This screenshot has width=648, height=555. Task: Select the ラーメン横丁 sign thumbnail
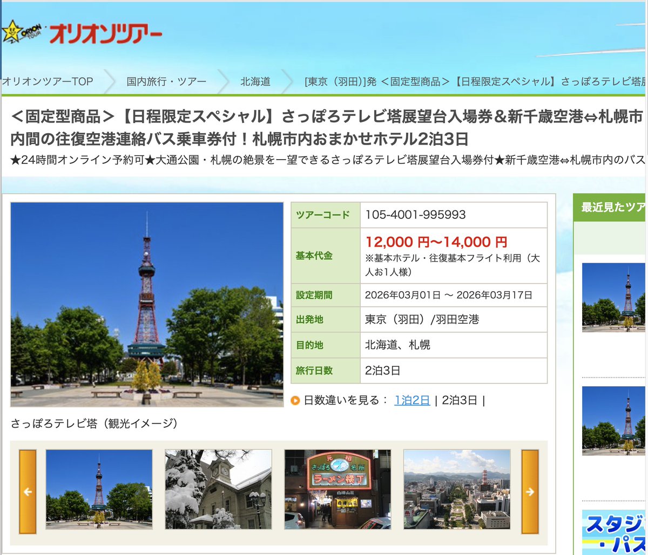pos(337,489)
